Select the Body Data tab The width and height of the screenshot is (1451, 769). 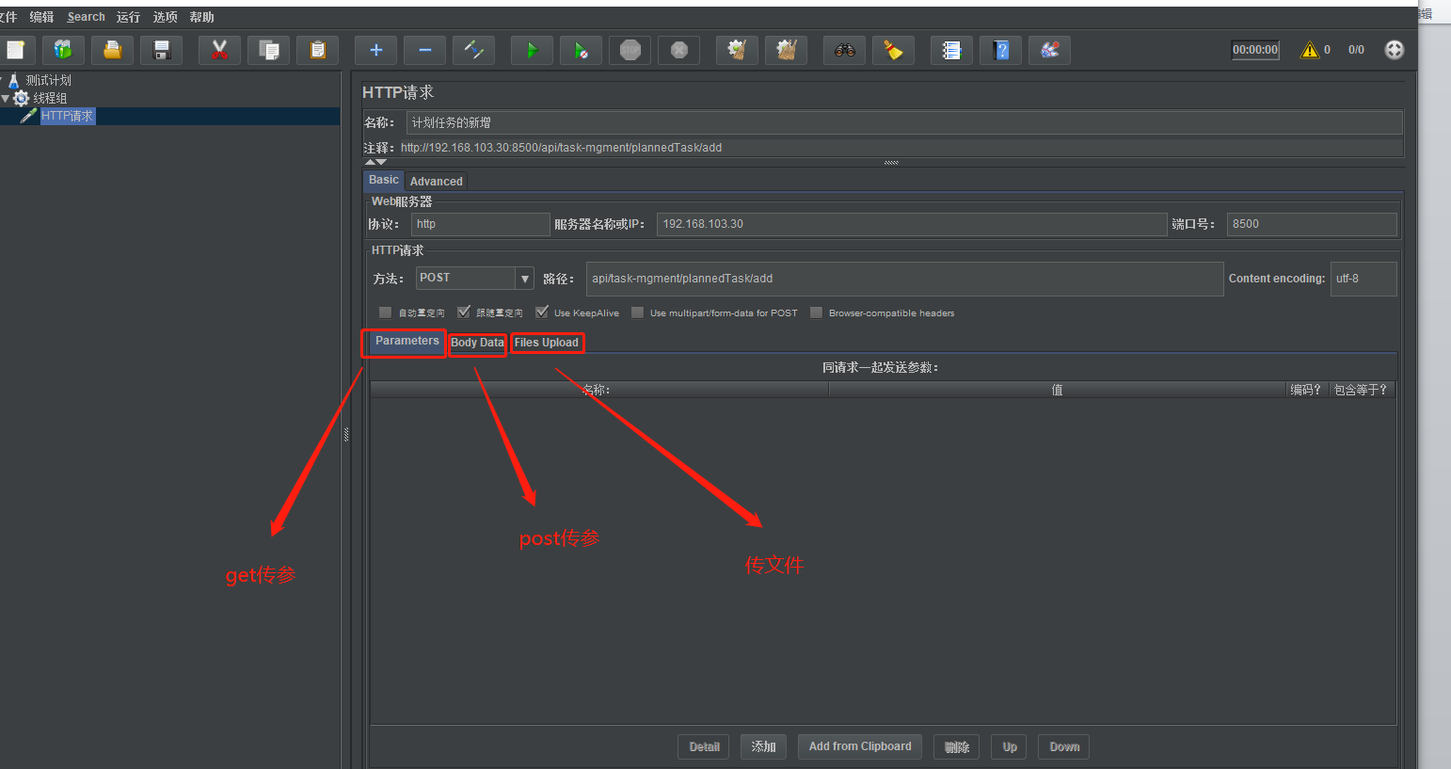(477, 343)
